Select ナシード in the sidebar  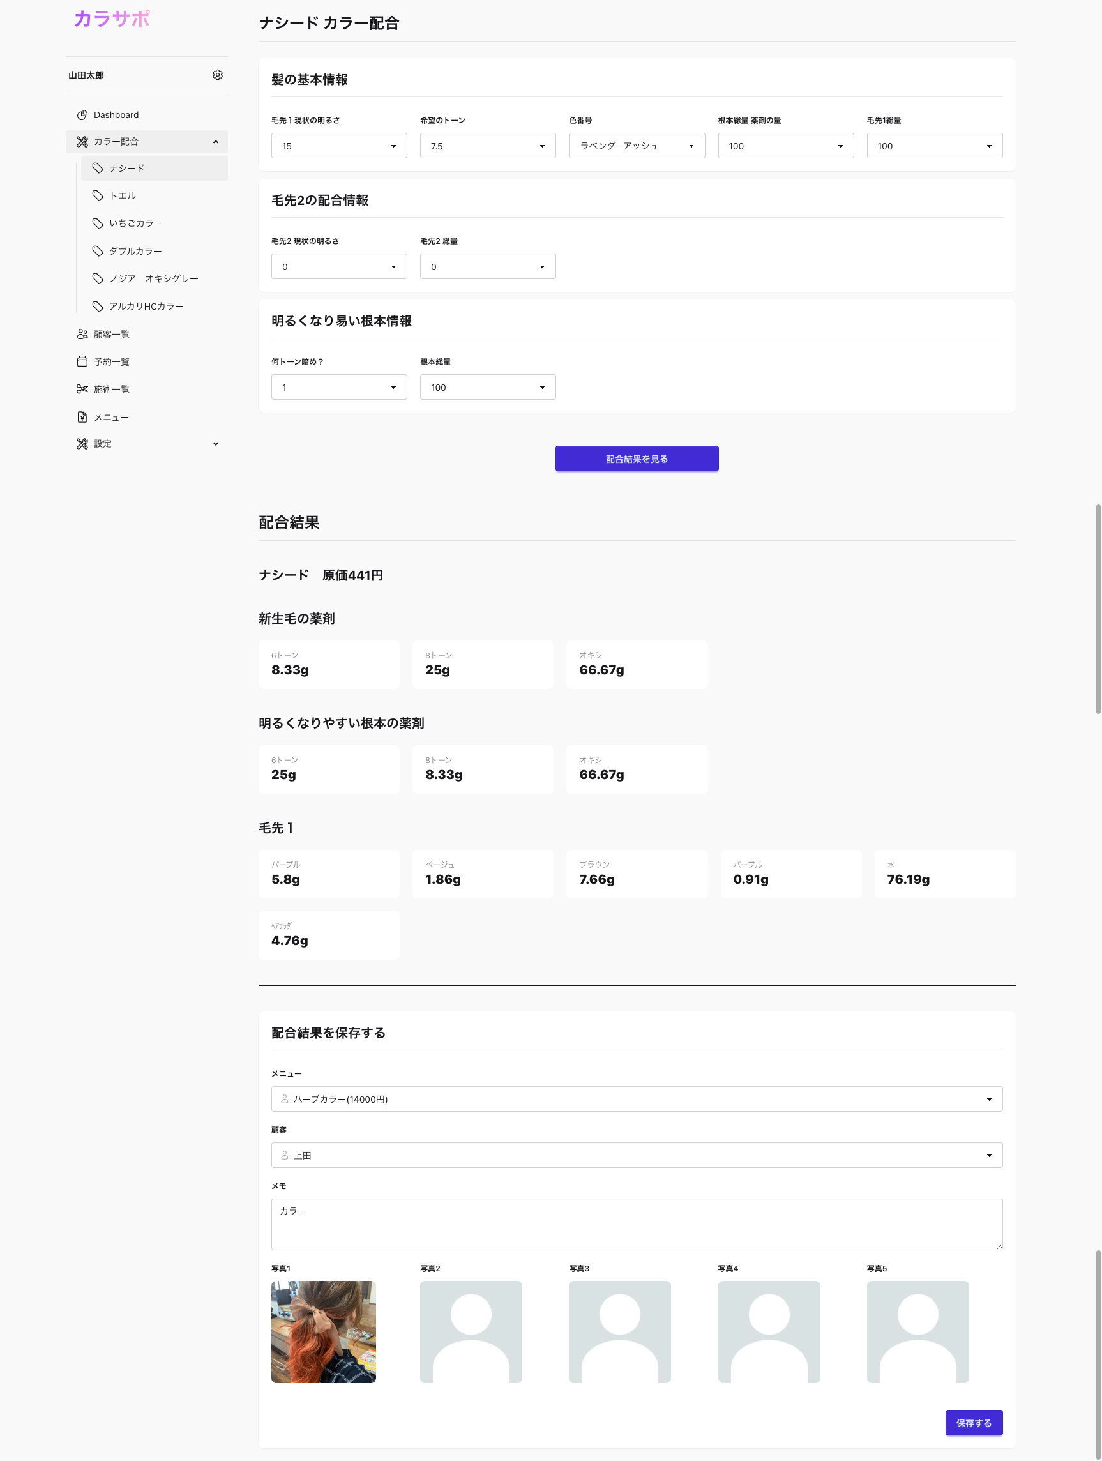coord(155,168)
